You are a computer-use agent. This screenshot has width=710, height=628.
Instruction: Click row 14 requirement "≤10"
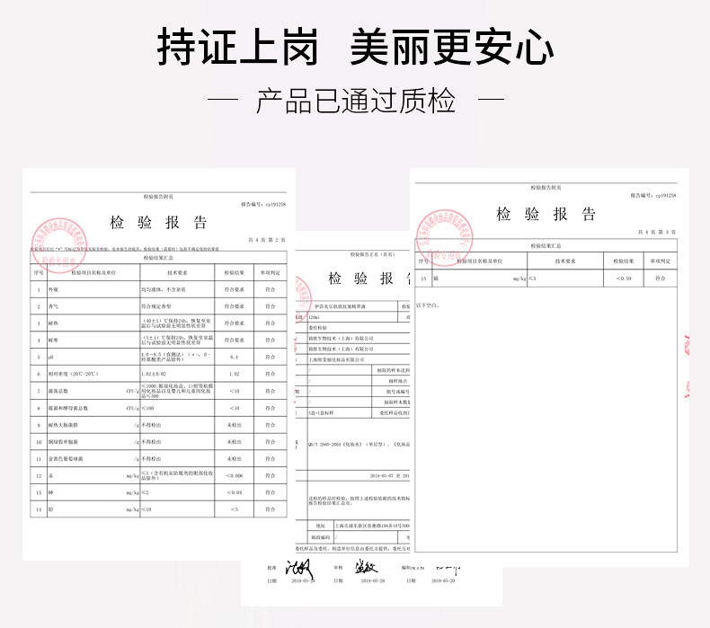[146, 509]
